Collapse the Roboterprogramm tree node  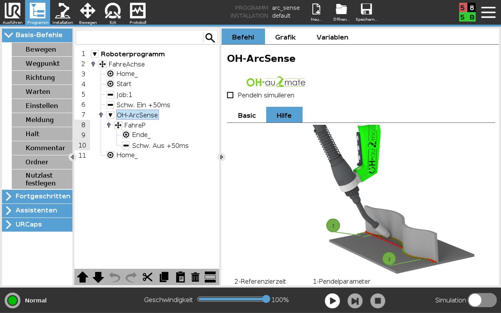(95, 54)
